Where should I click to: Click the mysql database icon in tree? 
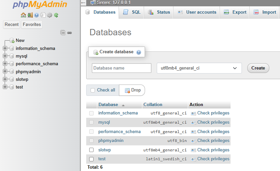12,56
